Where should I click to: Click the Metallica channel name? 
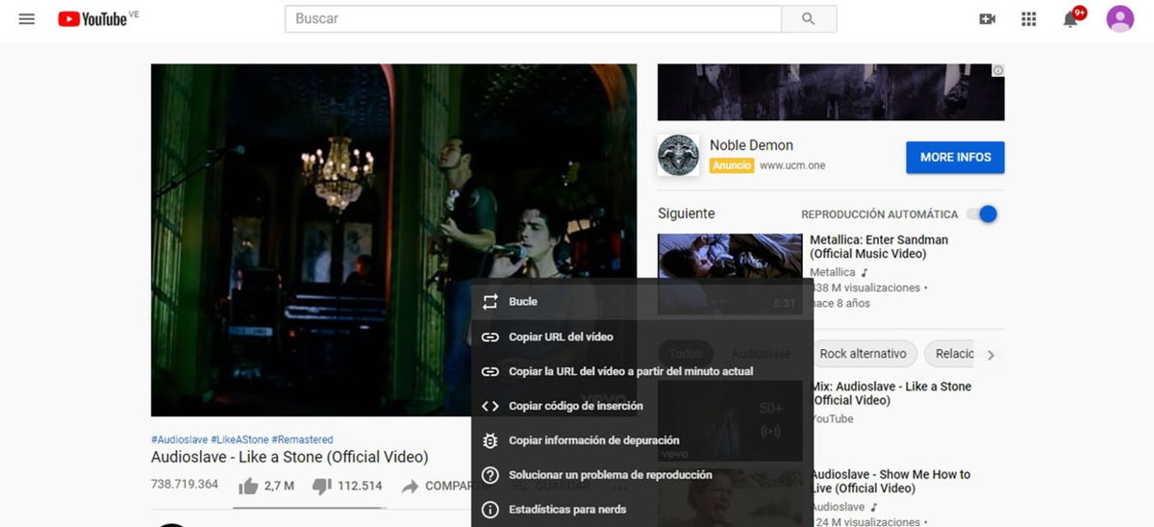pyautogui.click(x=833, y=272)
